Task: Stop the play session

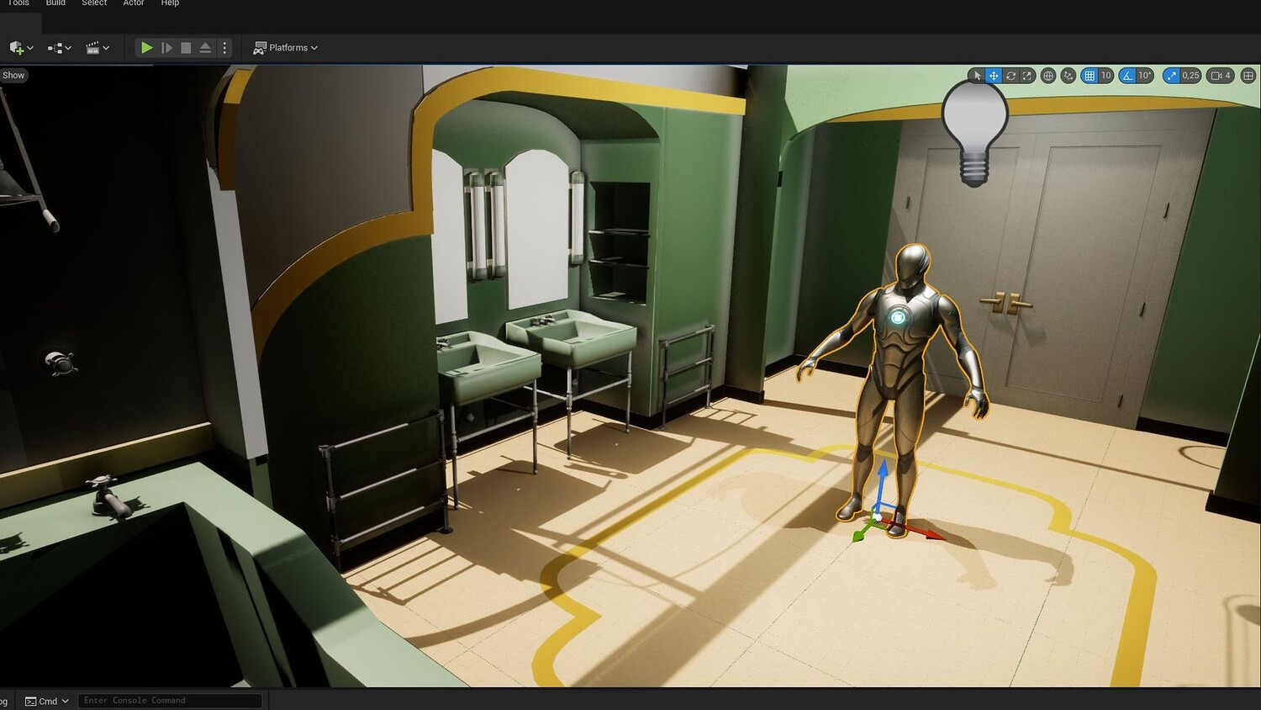Action: coord(186,48)
